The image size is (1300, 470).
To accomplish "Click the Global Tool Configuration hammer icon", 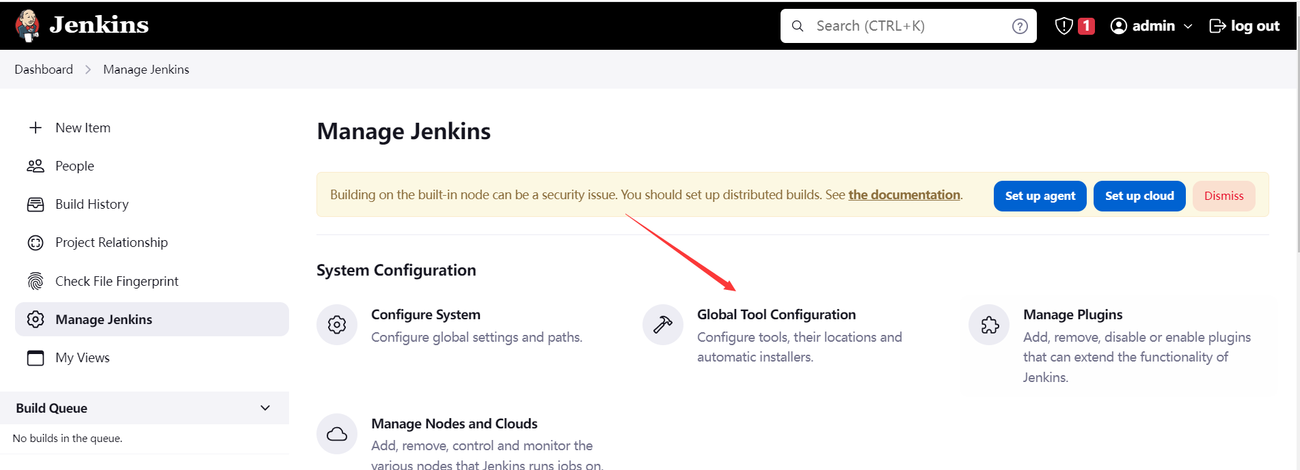I will (x=663, y=325).
